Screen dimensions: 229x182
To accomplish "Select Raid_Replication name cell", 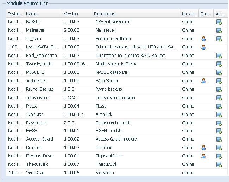I will coord(41,56).
